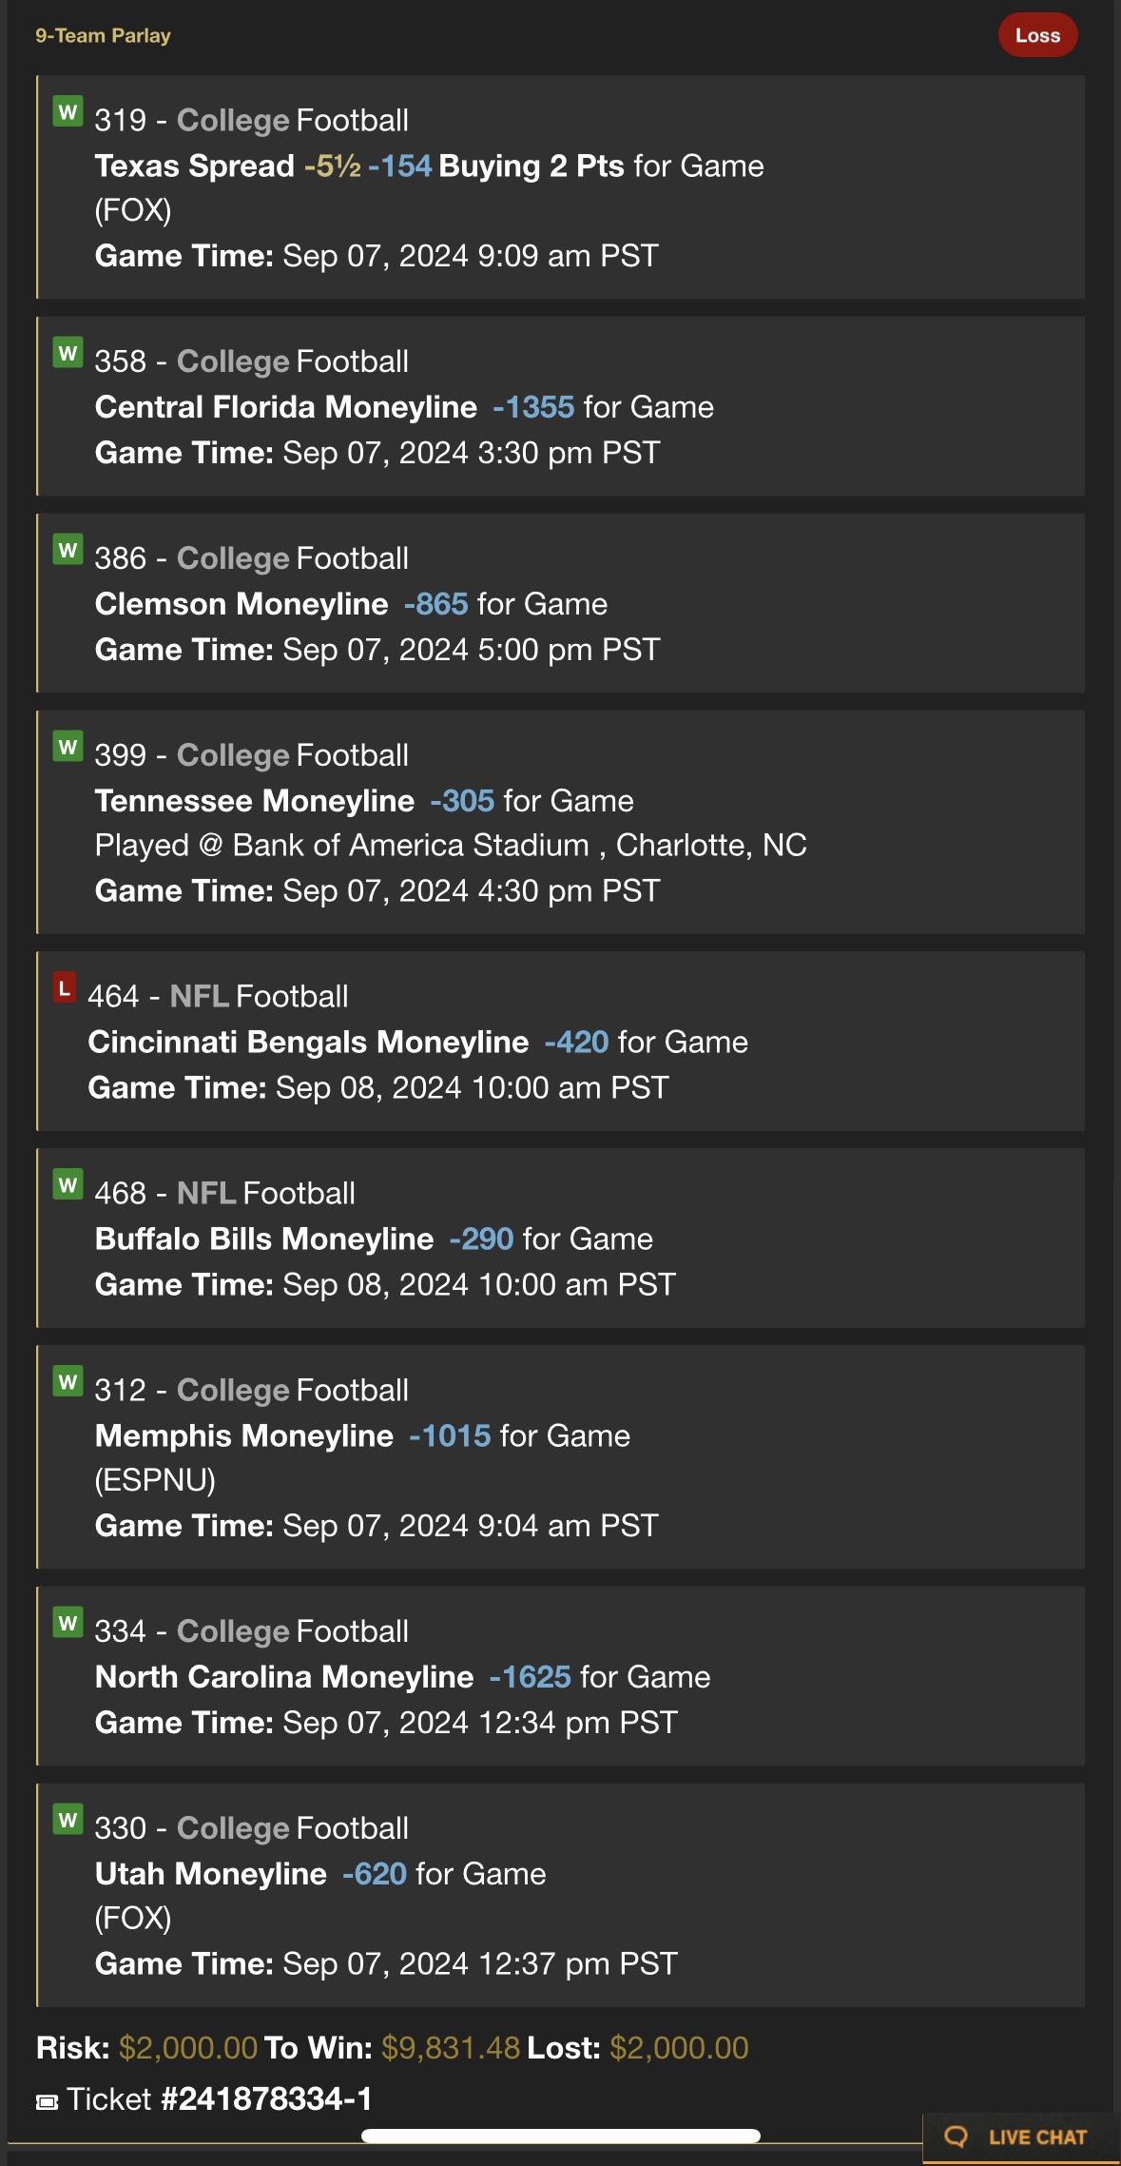
Task: Click the red Loss status badge
Action: [1037, 35]
